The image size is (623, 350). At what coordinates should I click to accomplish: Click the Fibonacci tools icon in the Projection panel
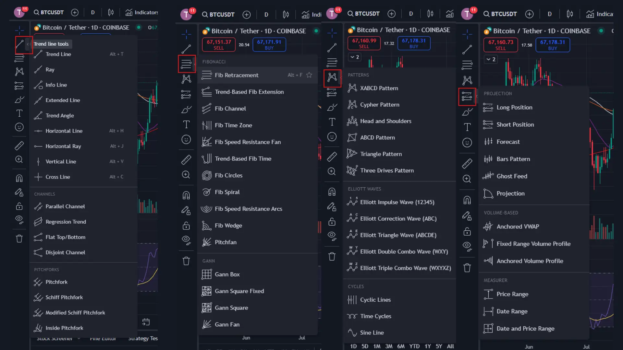467,65
